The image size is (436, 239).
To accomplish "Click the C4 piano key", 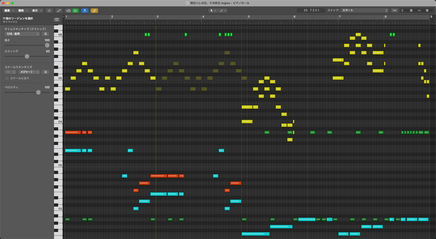I will pos(58,122).
